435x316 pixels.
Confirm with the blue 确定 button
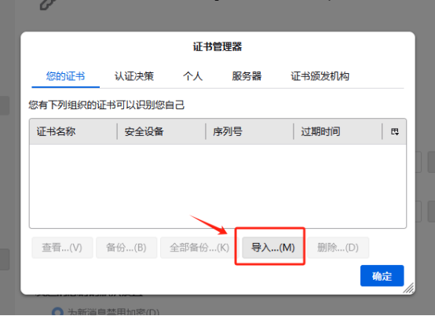pyautogui.click(x=382, y=276)
